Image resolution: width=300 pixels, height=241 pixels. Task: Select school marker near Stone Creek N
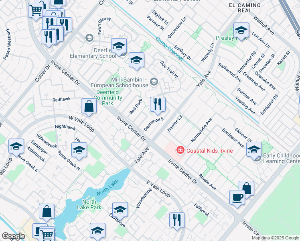click(79, 151)
